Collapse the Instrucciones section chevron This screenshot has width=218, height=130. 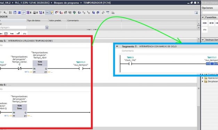pyautogui.click(x=203, y=40)
